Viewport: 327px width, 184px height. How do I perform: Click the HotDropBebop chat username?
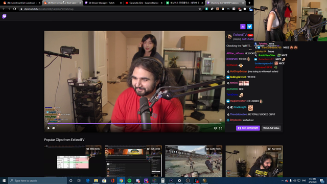[239, 72]
